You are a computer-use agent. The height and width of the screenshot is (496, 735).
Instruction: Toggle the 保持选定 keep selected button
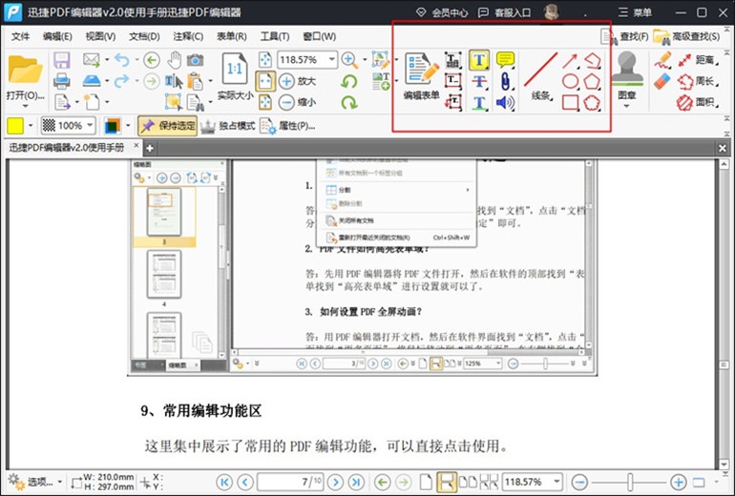168,126
